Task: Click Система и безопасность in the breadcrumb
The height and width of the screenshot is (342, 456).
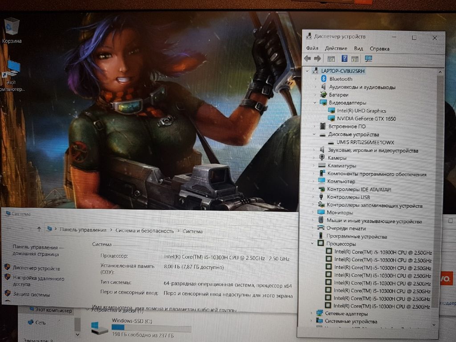Action: click(x=144, y=231)
